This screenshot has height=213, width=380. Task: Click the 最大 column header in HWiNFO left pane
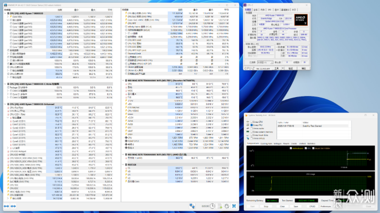coord(93,10)
